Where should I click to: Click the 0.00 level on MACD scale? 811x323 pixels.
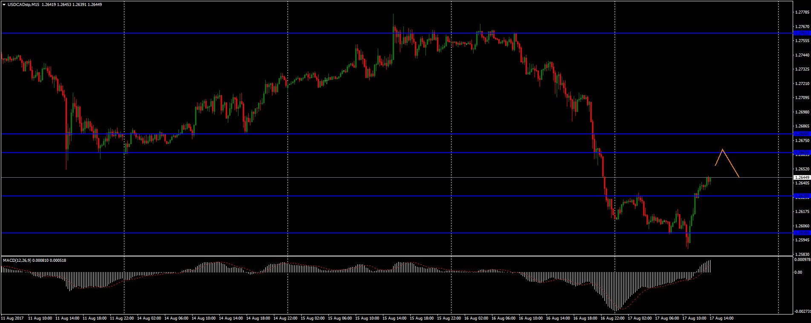pos(799,272)
